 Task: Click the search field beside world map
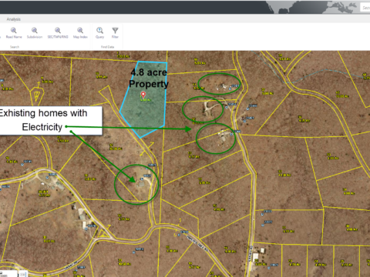click(365, 8)
